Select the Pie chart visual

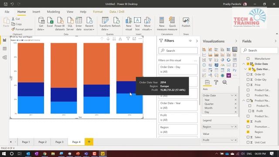[222, 60]
